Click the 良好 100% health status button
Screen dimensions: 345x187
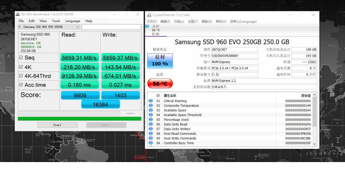(160, 60)
